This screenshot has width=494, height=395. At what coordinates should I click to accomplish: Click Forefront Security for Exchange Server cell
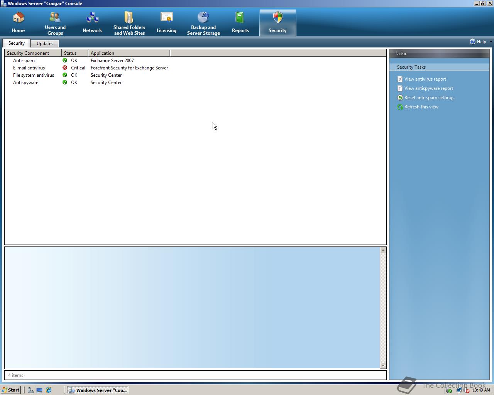click(129, 68)
